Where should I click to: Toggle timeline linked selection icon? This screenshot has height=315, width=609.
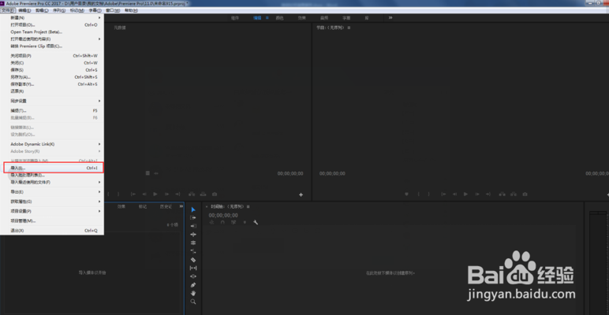[234, 222]
